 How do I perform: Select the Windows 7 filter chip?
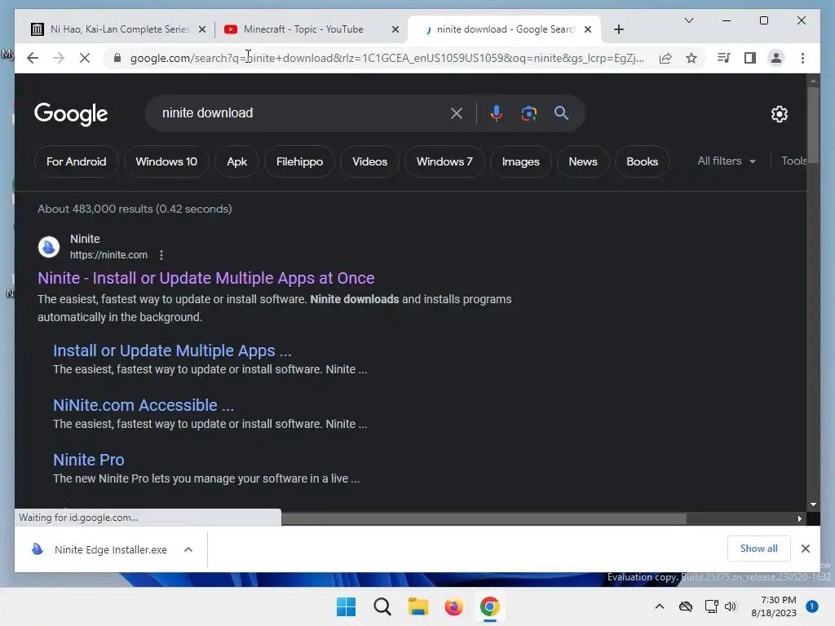click(444, 162)
